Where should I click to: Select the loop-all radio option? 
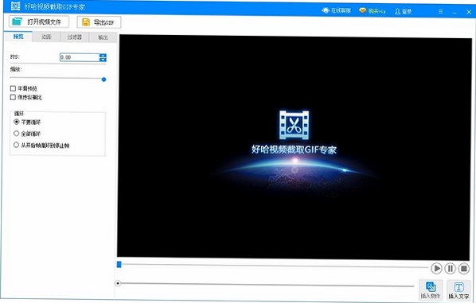[x=17, y=133]
